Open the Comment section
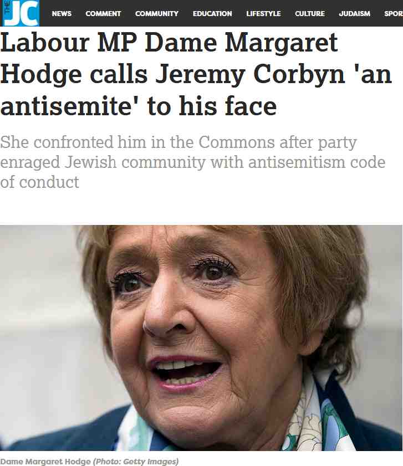The image size is (403, 466). pos(103,14)
